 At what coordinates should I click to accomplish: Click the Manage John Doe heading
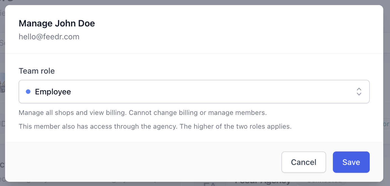pyautogui.click(x=57, y=23)
